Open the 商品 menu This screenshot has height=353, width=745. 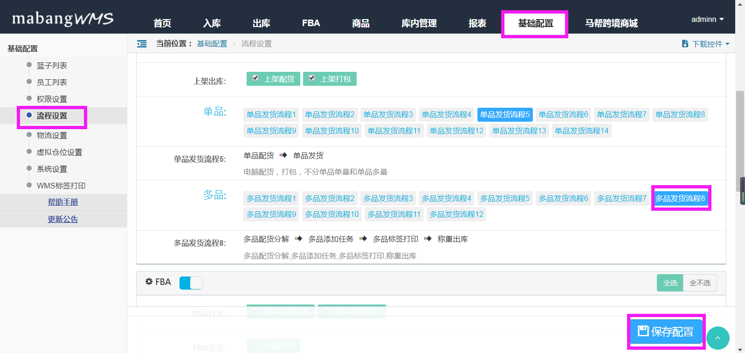(x=361, y=23)
